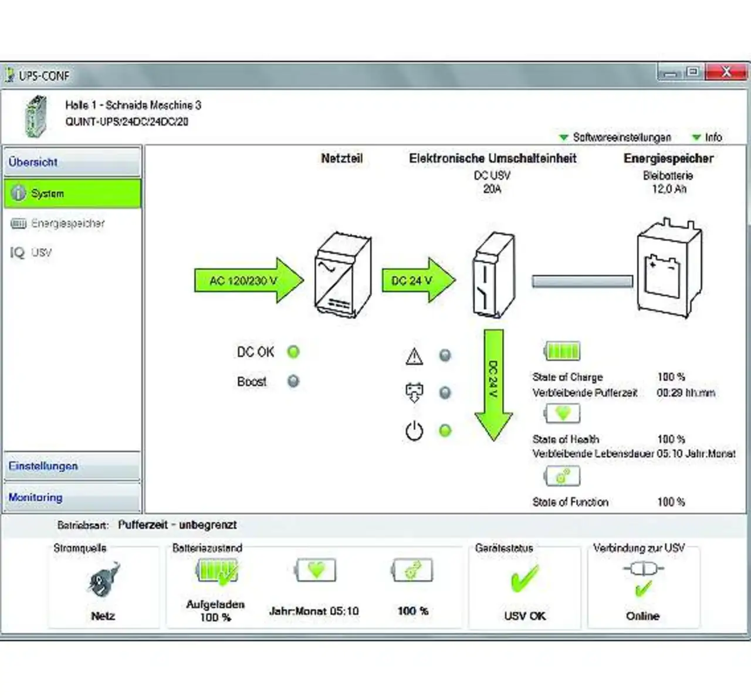Click the State of Function gears battery icon
The image size is (751, 698).
(x=562, y=476)
